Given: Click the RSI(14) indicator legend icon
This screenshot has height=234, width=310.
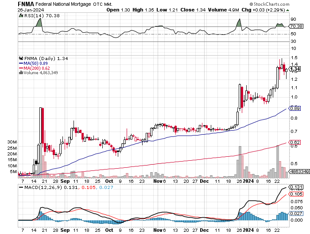Looking at the screenshot, I should pyautogui.click(x=21, y=15).
